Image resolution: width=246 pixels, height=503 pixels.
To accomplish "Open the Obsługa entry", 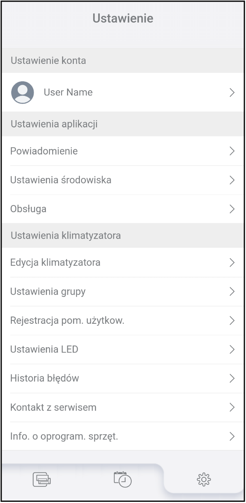I will pyautogui.click(x=28, y=209).
